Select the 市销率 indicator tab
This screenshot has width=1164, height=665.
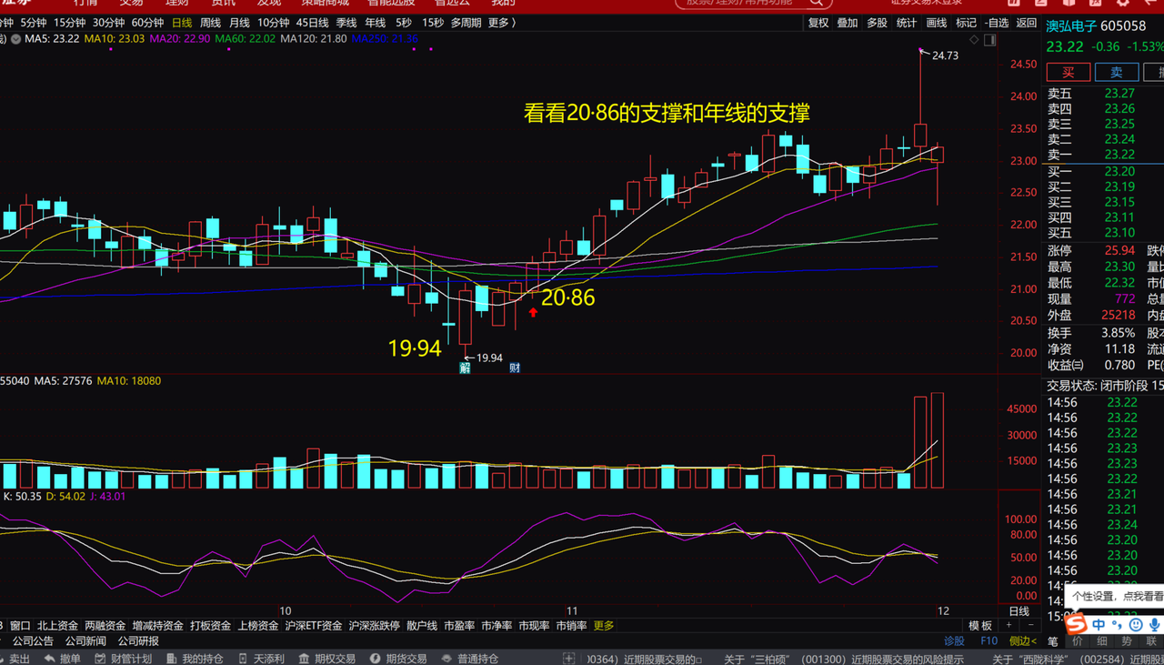[x=571, y=626]
